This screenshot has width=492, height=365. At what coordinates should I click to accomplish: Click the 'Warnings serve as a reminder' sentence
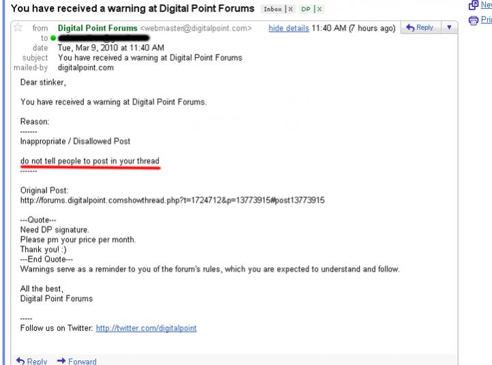click(210, 269)
